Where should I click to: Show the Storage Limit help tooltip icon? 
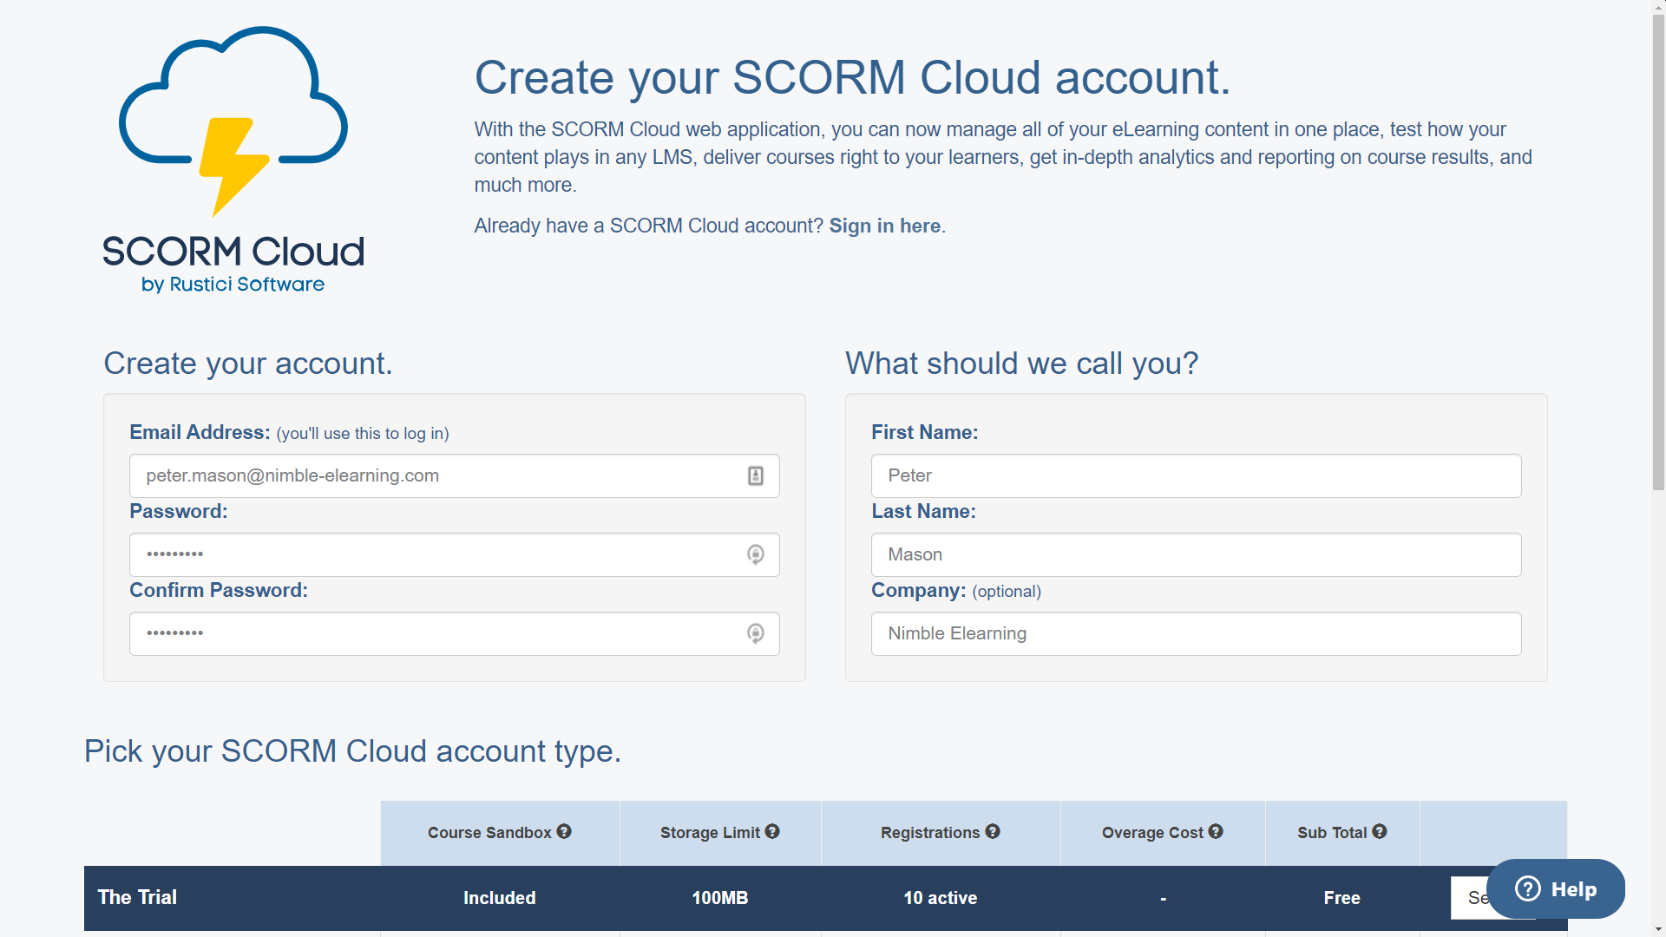coord(772,831)
